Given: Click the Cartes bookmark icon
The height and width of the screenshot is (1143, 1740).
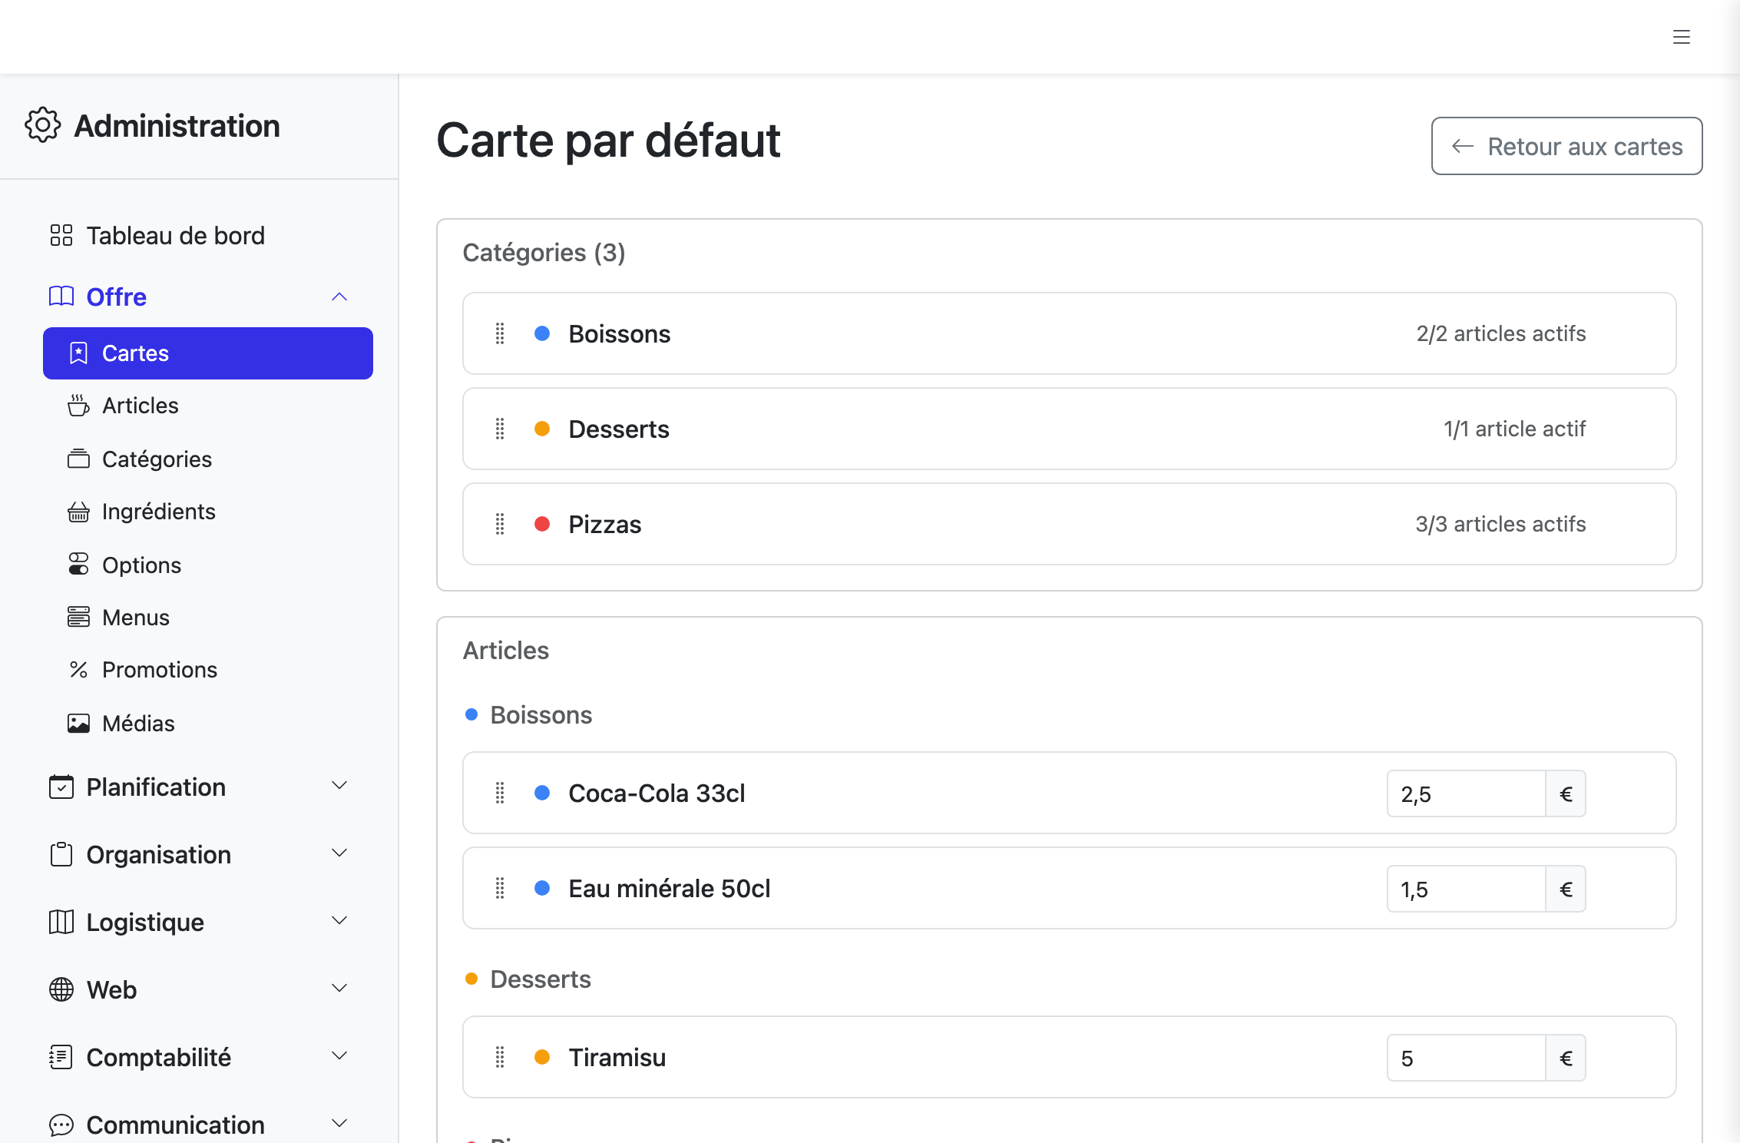Looking at the screenshot, I should pos(78,353).
